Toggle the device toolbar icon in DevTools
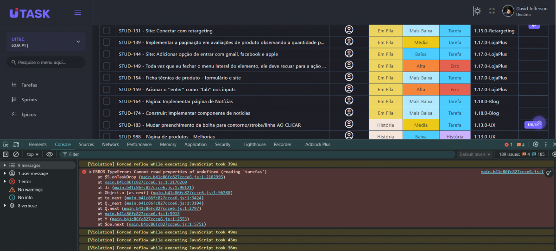 [16, 145]
